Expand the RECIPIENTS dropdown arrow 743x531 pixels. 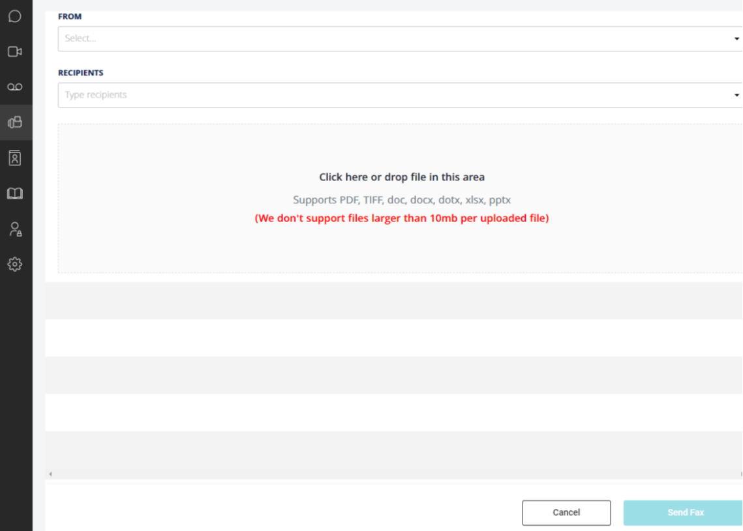736,95
